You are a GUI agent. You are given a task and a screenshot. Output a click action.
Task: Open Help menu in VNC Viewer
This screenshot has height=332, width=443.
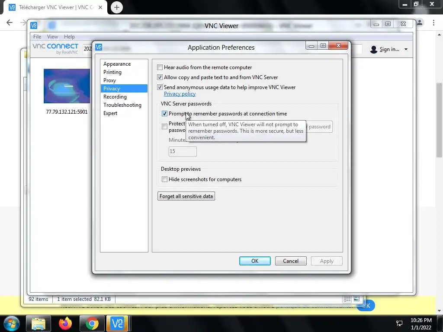click(x=69, y=36)
